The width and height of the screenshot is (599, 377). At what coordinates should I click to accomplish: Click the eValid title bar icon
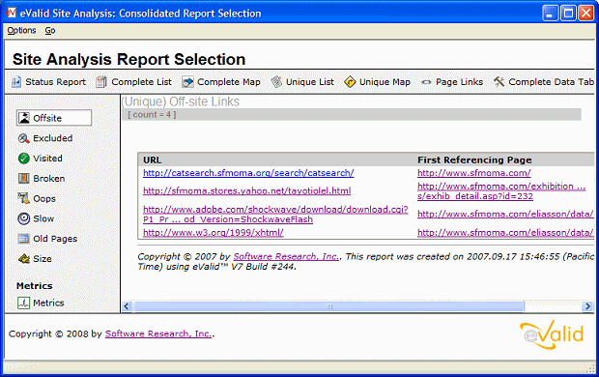(11, 13)
